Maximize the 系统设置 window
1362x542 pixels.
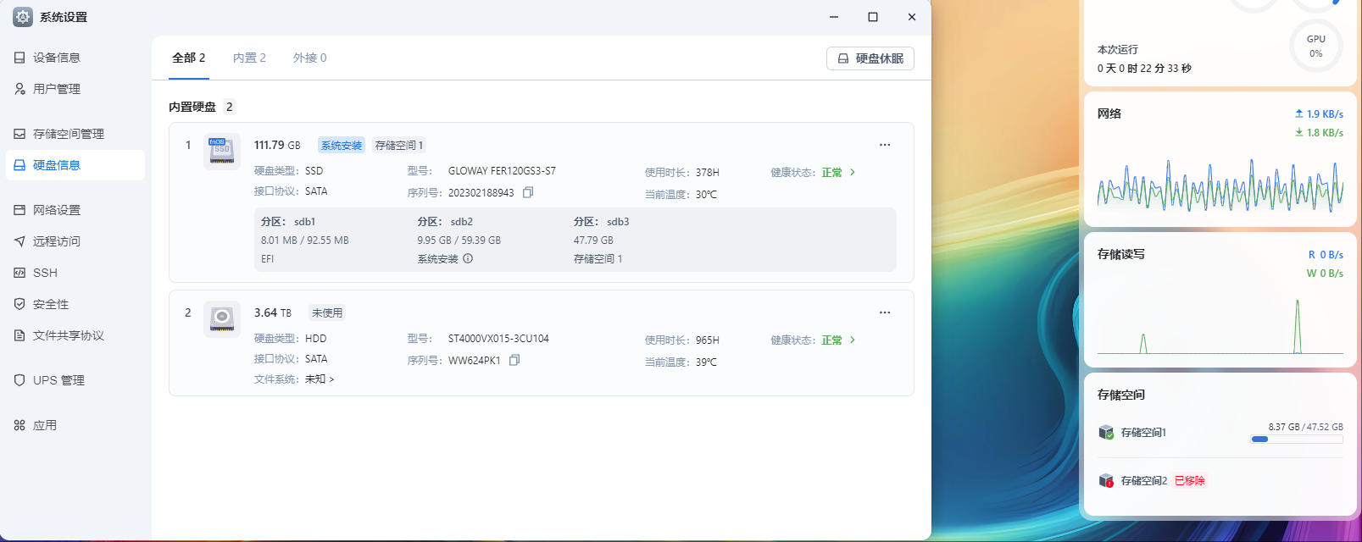(x=873, y=17)
